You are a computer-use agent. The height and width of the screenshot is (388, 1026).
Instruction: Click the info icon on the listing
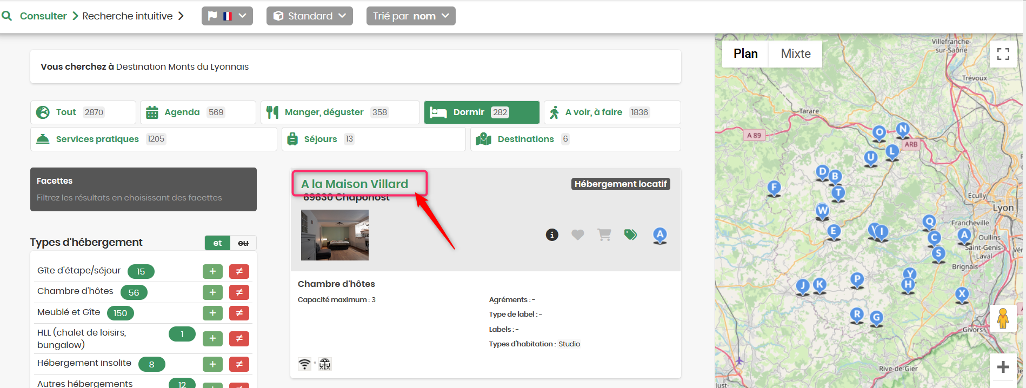click(552, 235)
